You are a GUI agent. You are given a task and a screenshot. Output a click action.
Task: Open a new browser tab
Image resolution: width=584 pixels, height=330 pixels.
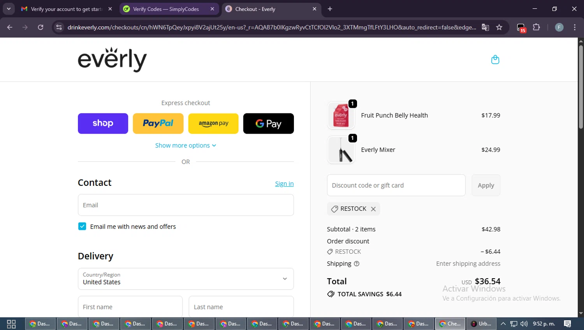(x=330, y=9)
